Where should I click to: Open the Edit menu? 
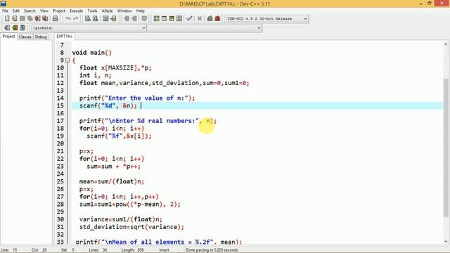pos(16,11)
